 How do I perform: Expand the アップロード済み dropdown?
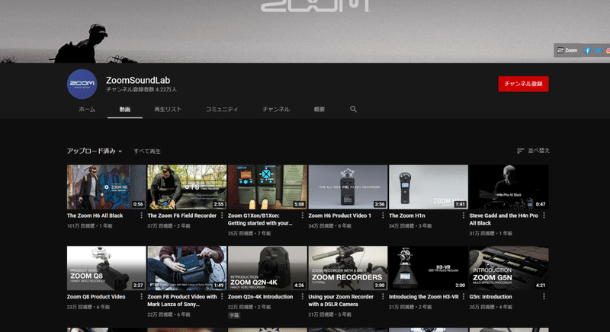coord(94,151)
